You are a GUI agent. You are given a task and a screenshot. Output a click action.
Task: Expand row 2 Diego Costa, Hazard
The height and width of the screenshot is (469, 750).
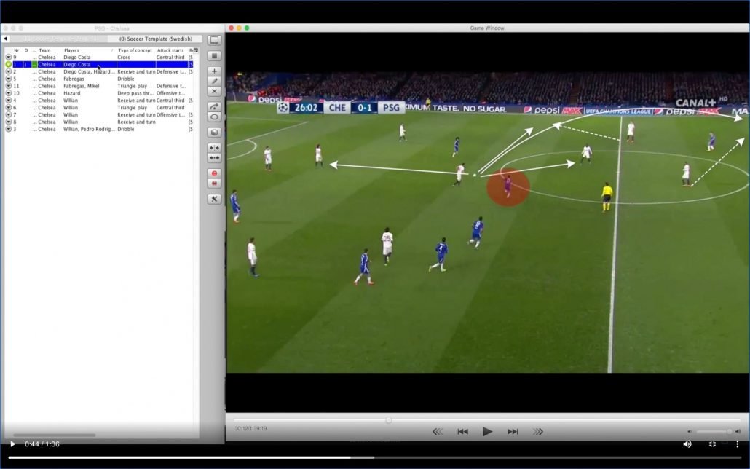[x=8, y=71]
